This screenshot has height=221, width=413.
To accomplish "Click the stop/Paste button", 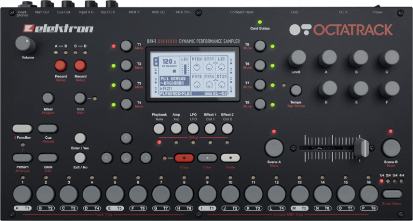I will point(231,158).
